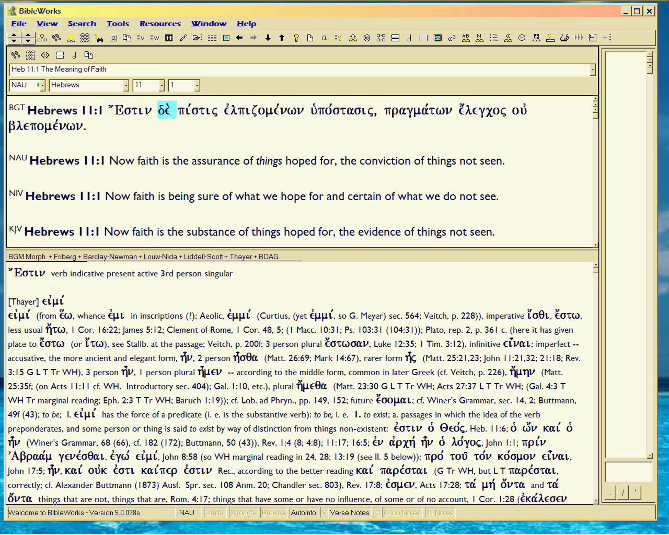
Task: Click the AB icon in the toolbar
Action: [x=466, y=38]
